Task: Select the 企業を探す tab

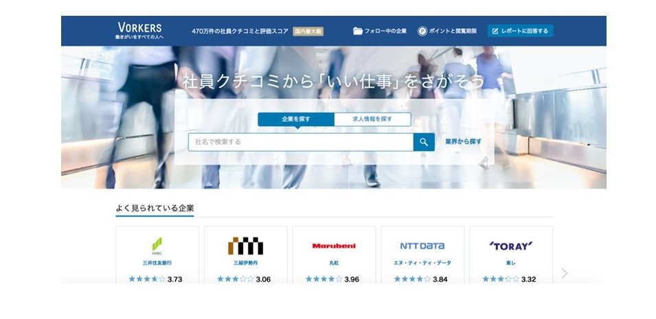Action: click(296, 119)
